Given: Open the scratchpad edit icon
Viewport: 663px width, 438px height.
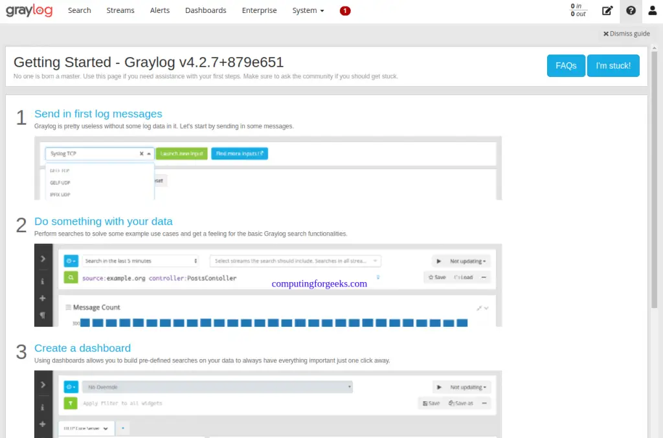Looking at the screenshot, I should click(607, 10).
